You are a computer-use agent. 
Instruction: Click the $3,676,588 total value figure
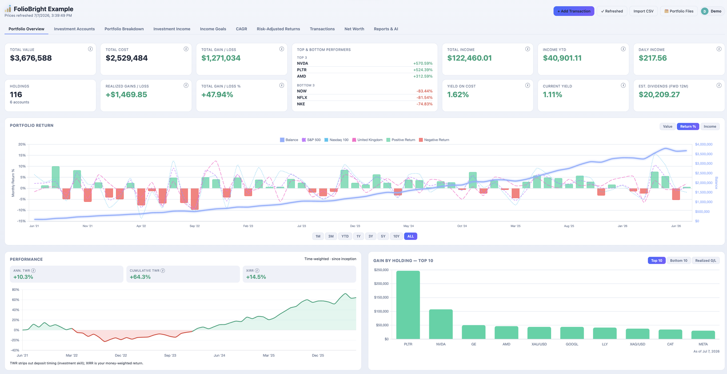click(x=31, y=58)
